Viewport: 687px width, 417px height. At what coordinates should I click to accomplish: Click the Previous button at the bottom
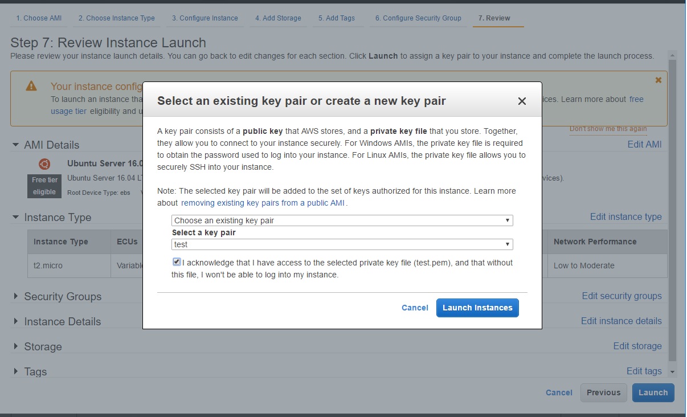(603, 393)
